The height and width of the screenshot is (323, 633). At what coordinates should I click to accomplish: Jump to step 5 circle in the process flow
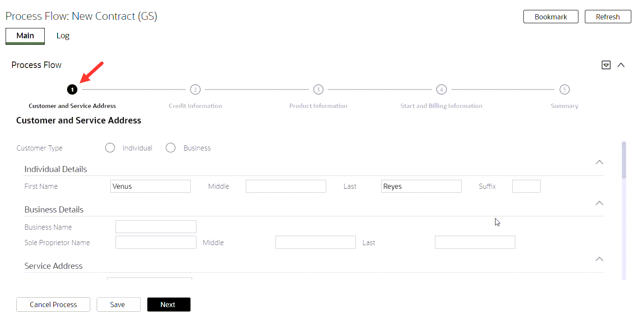pyautogui.click(x=565, y=89)
